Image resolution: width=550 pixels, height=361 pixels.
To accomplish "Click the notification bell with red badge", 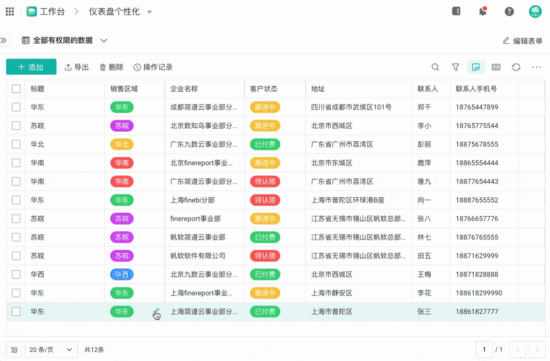I will (x=482, y=11).
